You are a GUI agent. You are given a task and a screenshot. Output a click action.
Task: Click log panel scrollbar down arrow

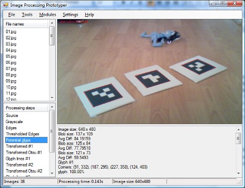pyautogui.click(x=238, y=173)
